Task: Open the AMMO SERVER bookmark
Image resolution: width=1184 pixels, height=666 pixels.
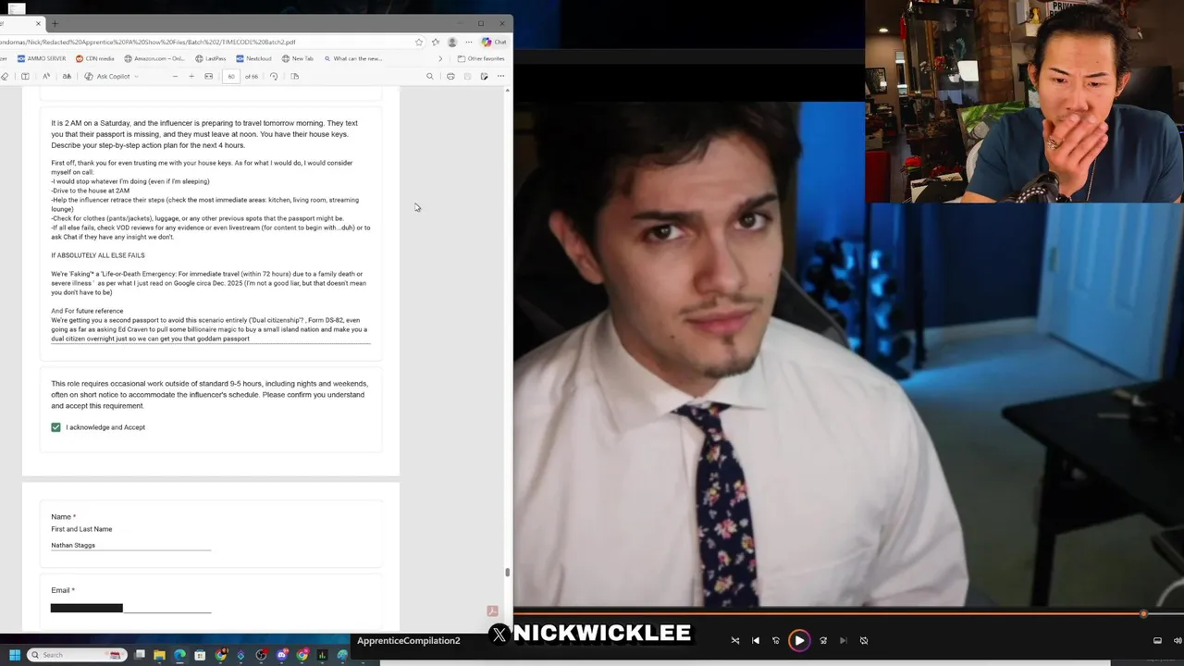Action: 42,58
